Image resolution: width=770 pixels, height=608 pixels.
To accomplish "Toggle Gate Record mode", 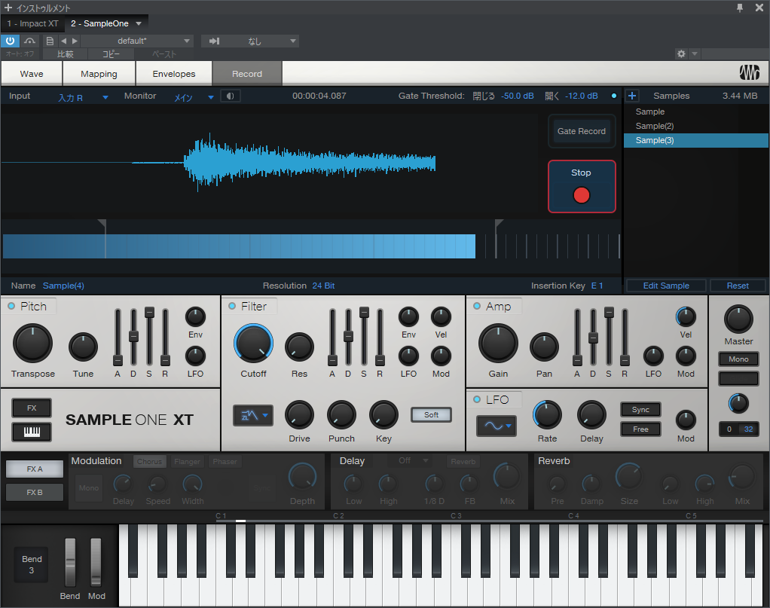I will pos(582,131).
